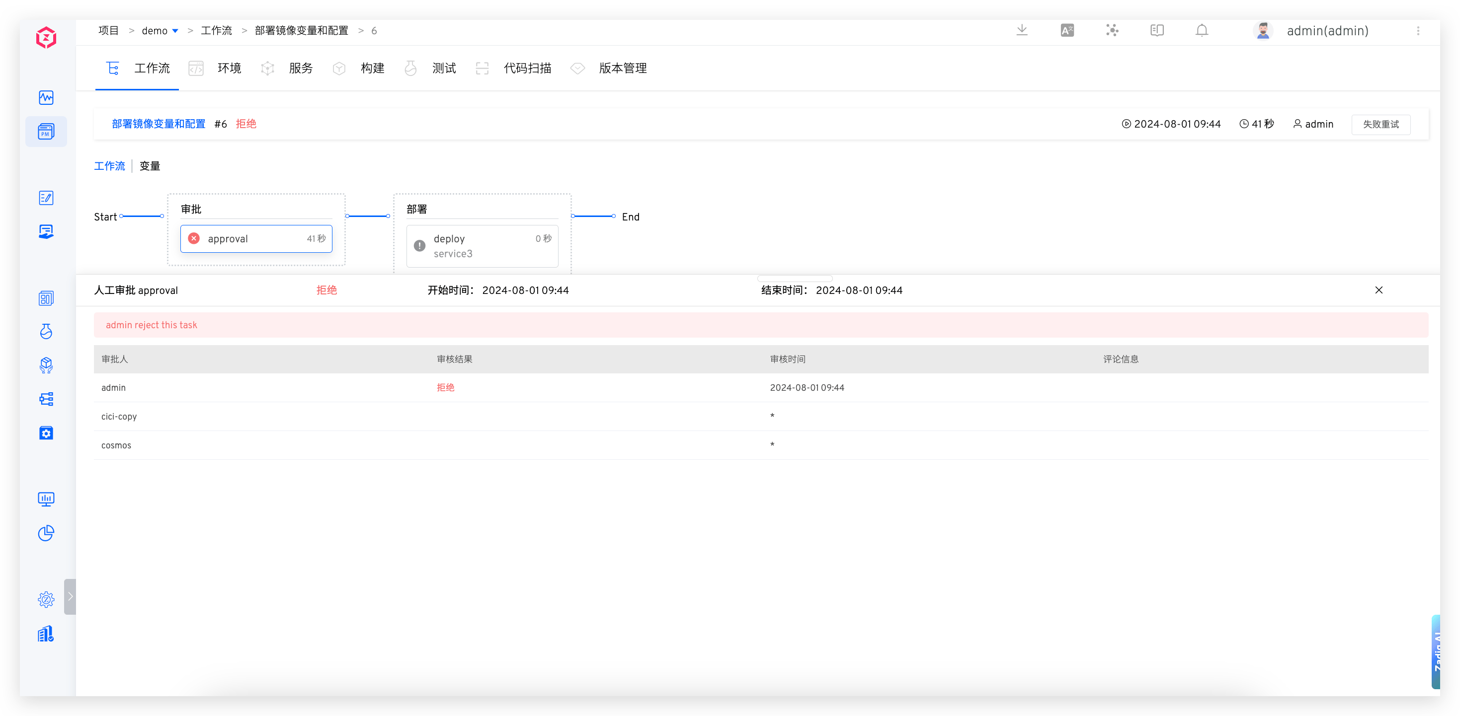Select the deploy service3 node card
1460x716 pixels.
(483, 246)
